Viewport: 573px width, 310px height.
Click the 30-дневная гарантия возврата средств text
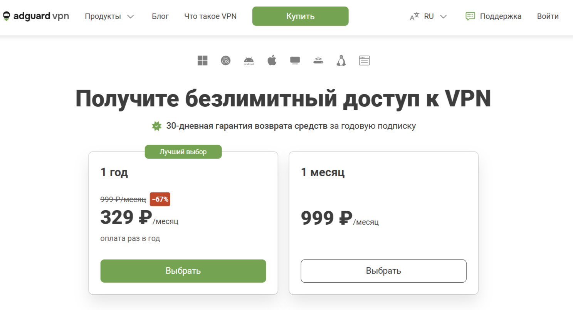click(247, 126)
